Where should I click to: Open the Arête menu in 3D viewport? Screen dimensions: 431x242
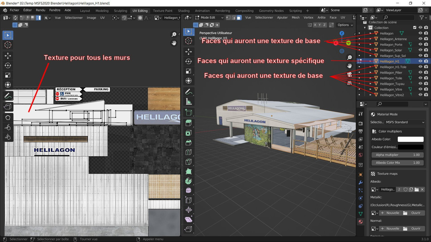pos(322,17)
